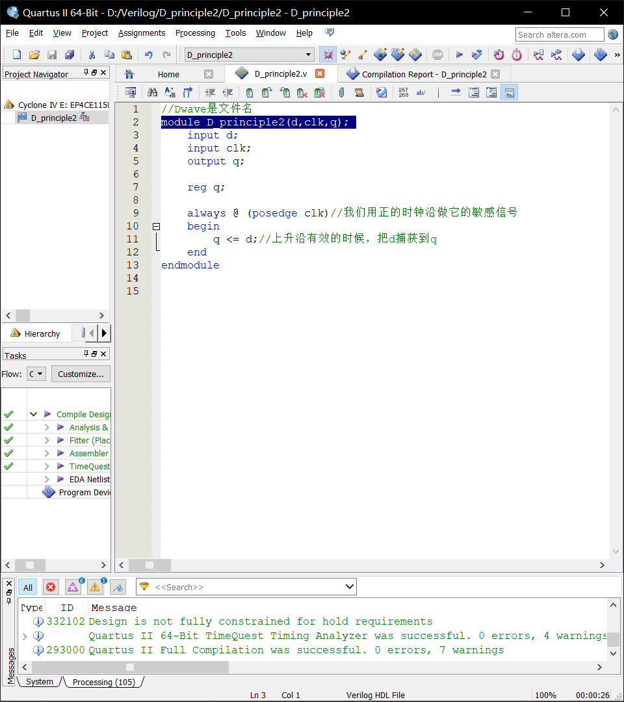The width and height of the screenshot is (624, 702).
Task: Click the line numbers 267/268 icon
Action: [x=403, y=92]
